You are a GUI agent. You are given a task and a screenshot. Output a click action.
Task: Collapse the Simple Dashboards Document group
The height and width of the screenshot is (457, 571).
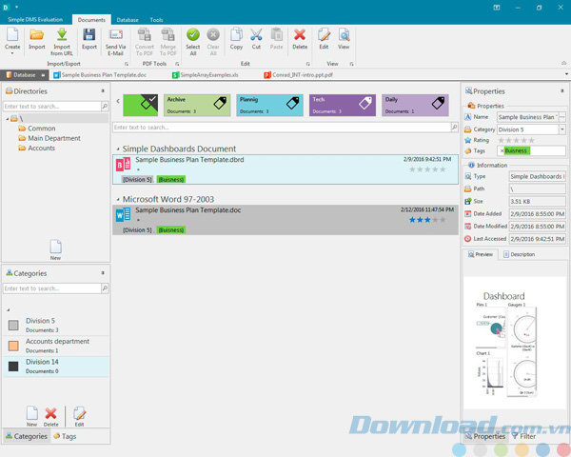point(118,149)
